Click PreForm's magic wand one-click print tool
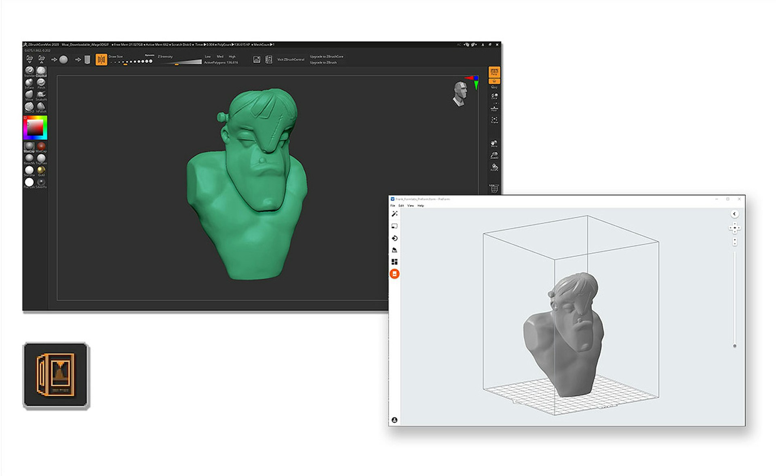This screenshot has width=776, height=476. pyautogui.click(x=394, y=214)
